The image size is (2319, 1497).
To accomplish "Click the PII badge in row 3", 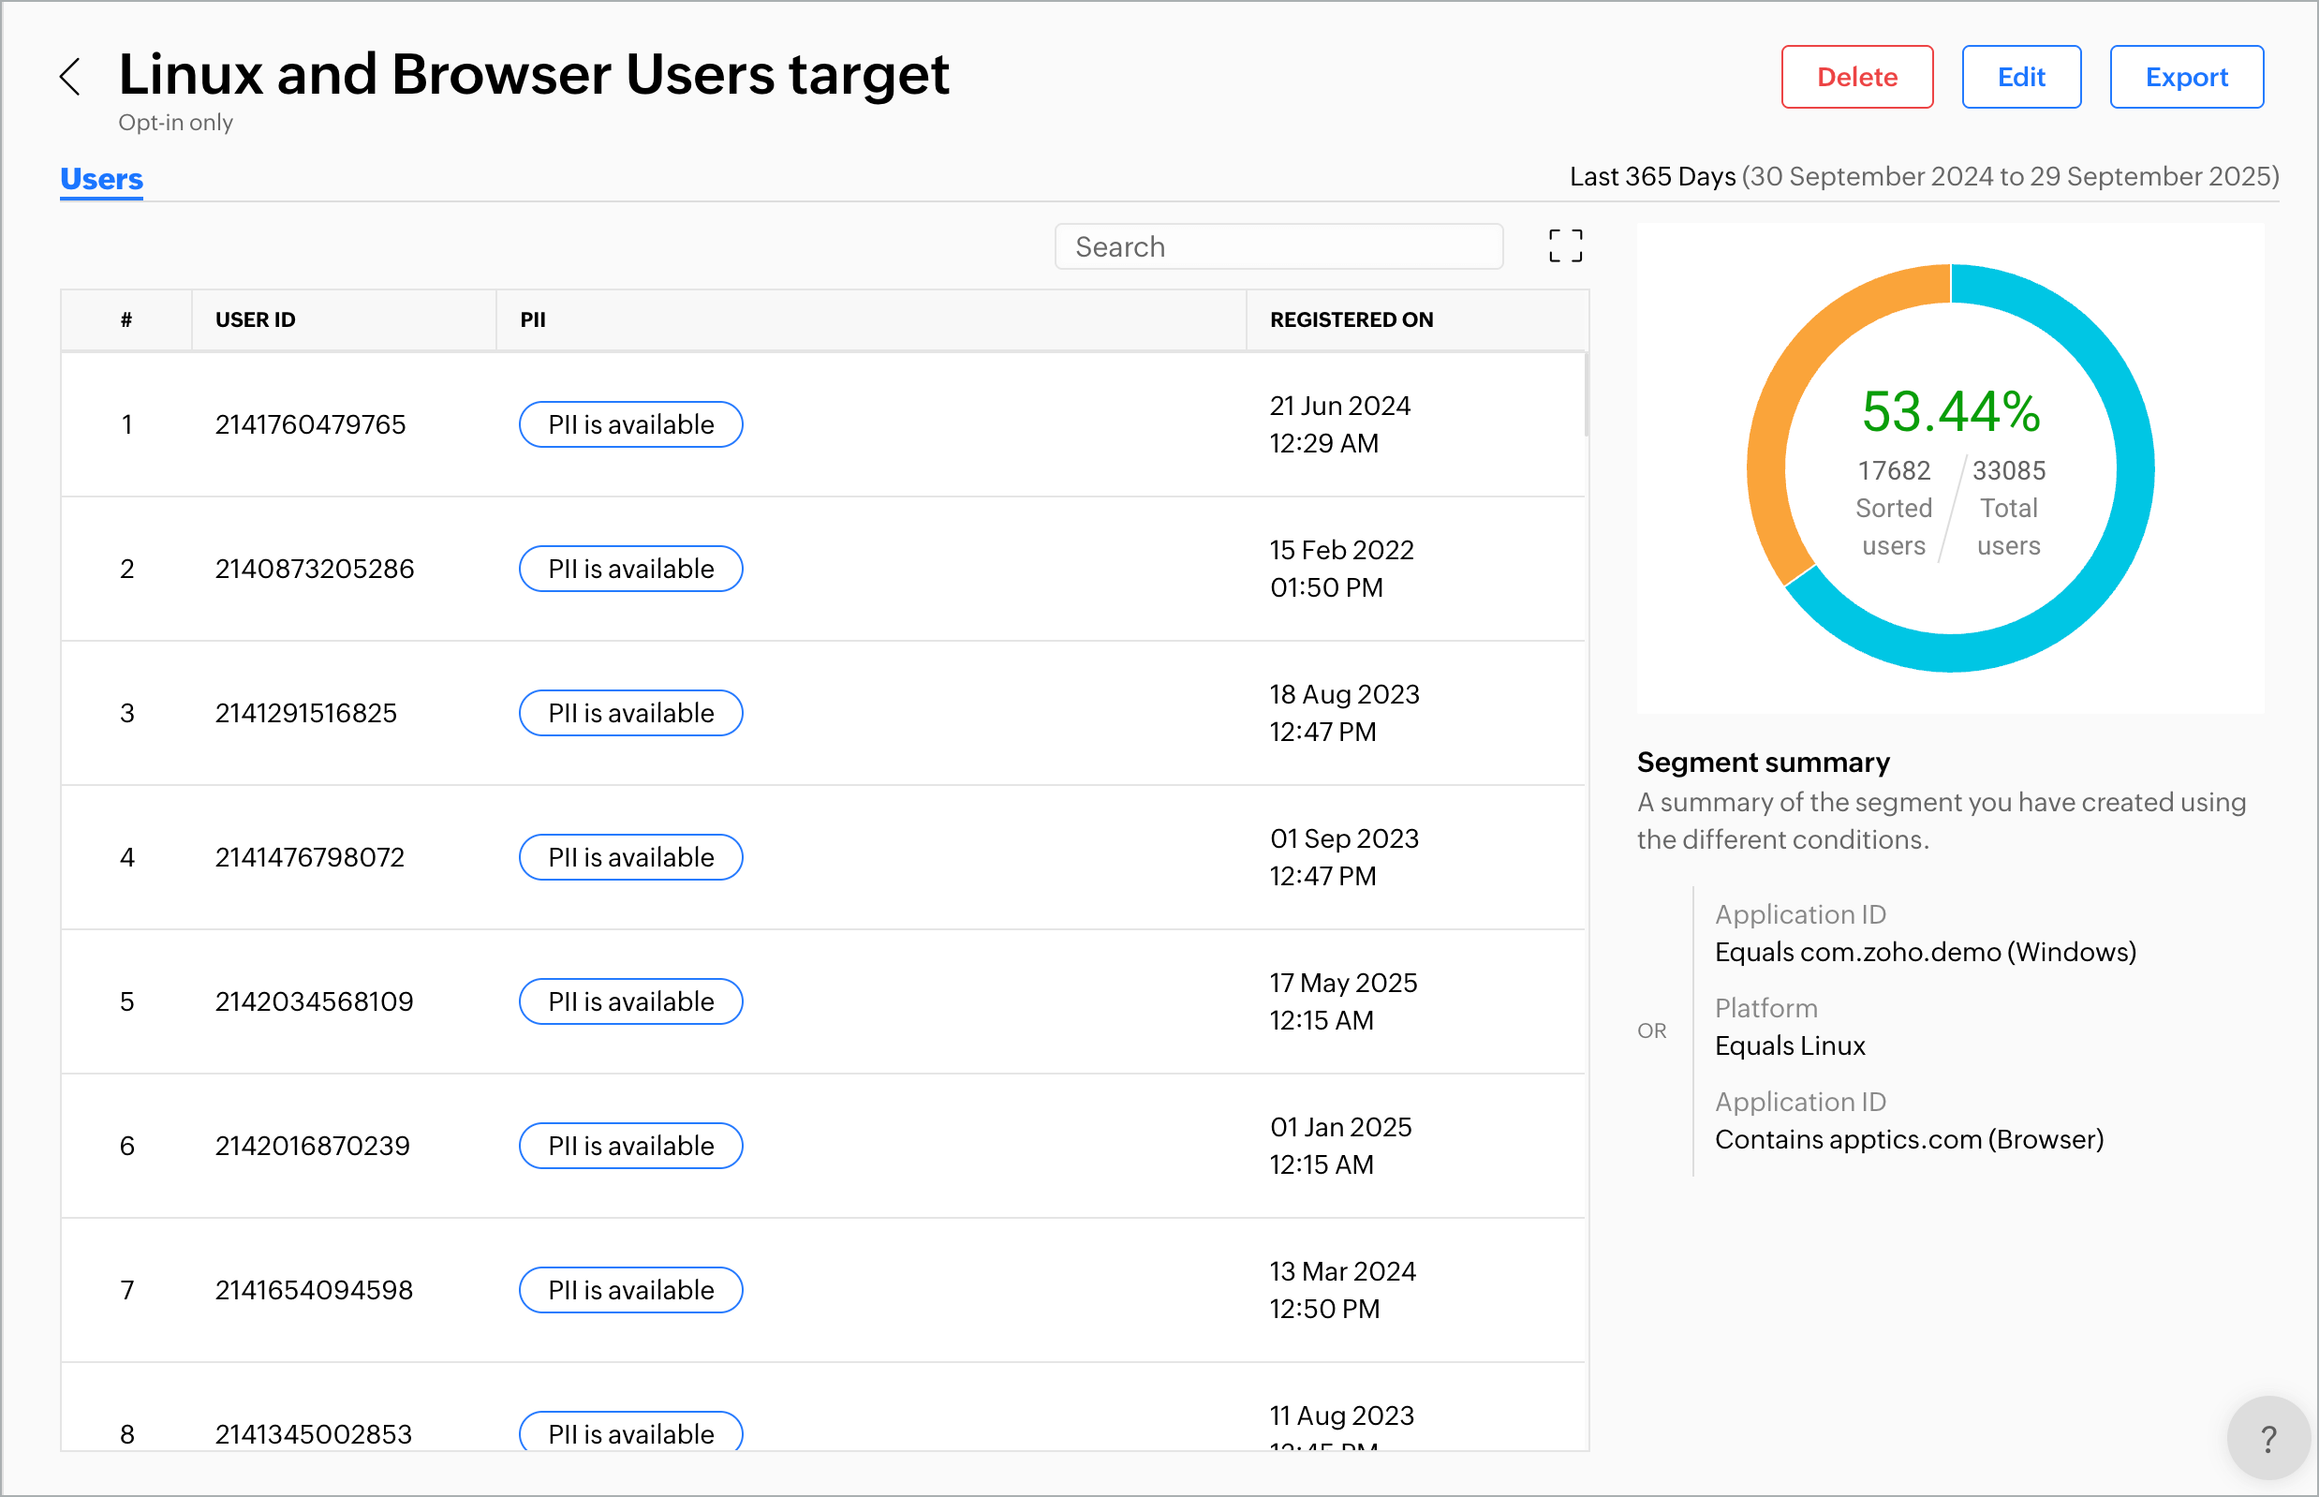I will (630, 714).
